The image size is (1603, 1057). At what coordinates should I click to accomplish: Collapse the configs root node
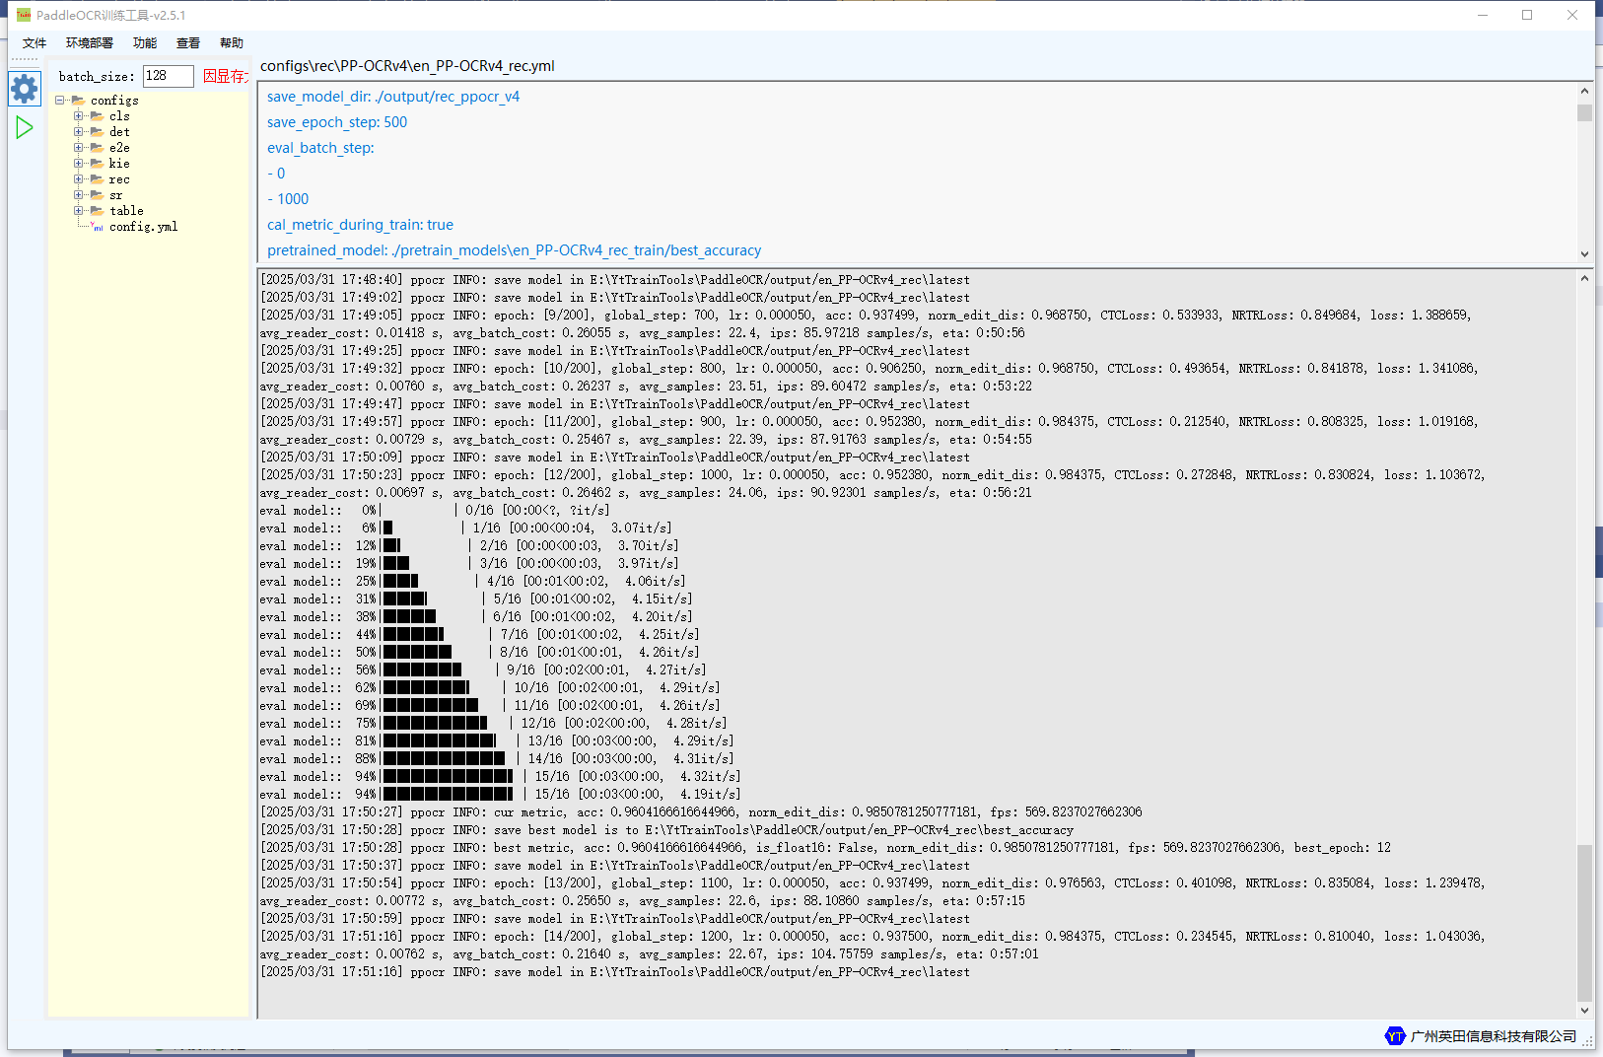[x=60, y=101]
